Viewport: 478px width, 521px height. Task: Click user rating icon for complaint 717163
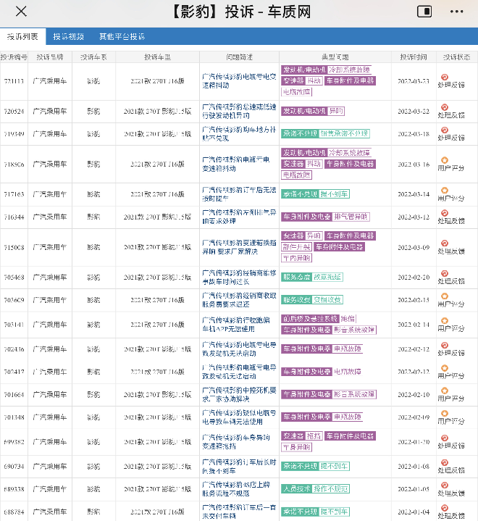[445, 191]
